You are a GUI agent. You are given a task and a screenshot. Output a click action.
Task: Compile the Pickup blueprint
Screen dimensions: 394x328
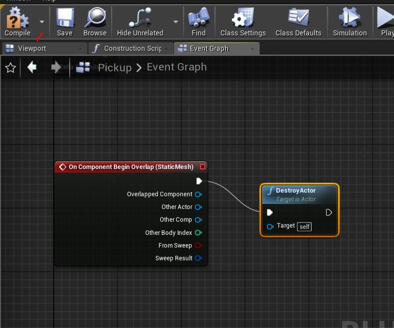coord(17,22)
